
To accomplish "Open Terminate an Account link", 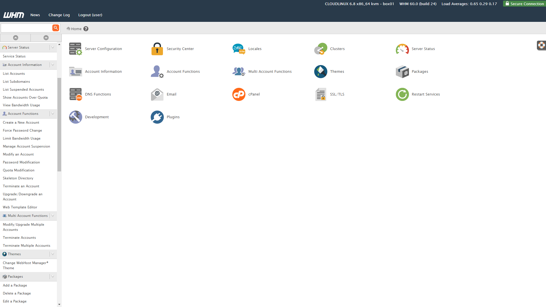I will (21, 186).
